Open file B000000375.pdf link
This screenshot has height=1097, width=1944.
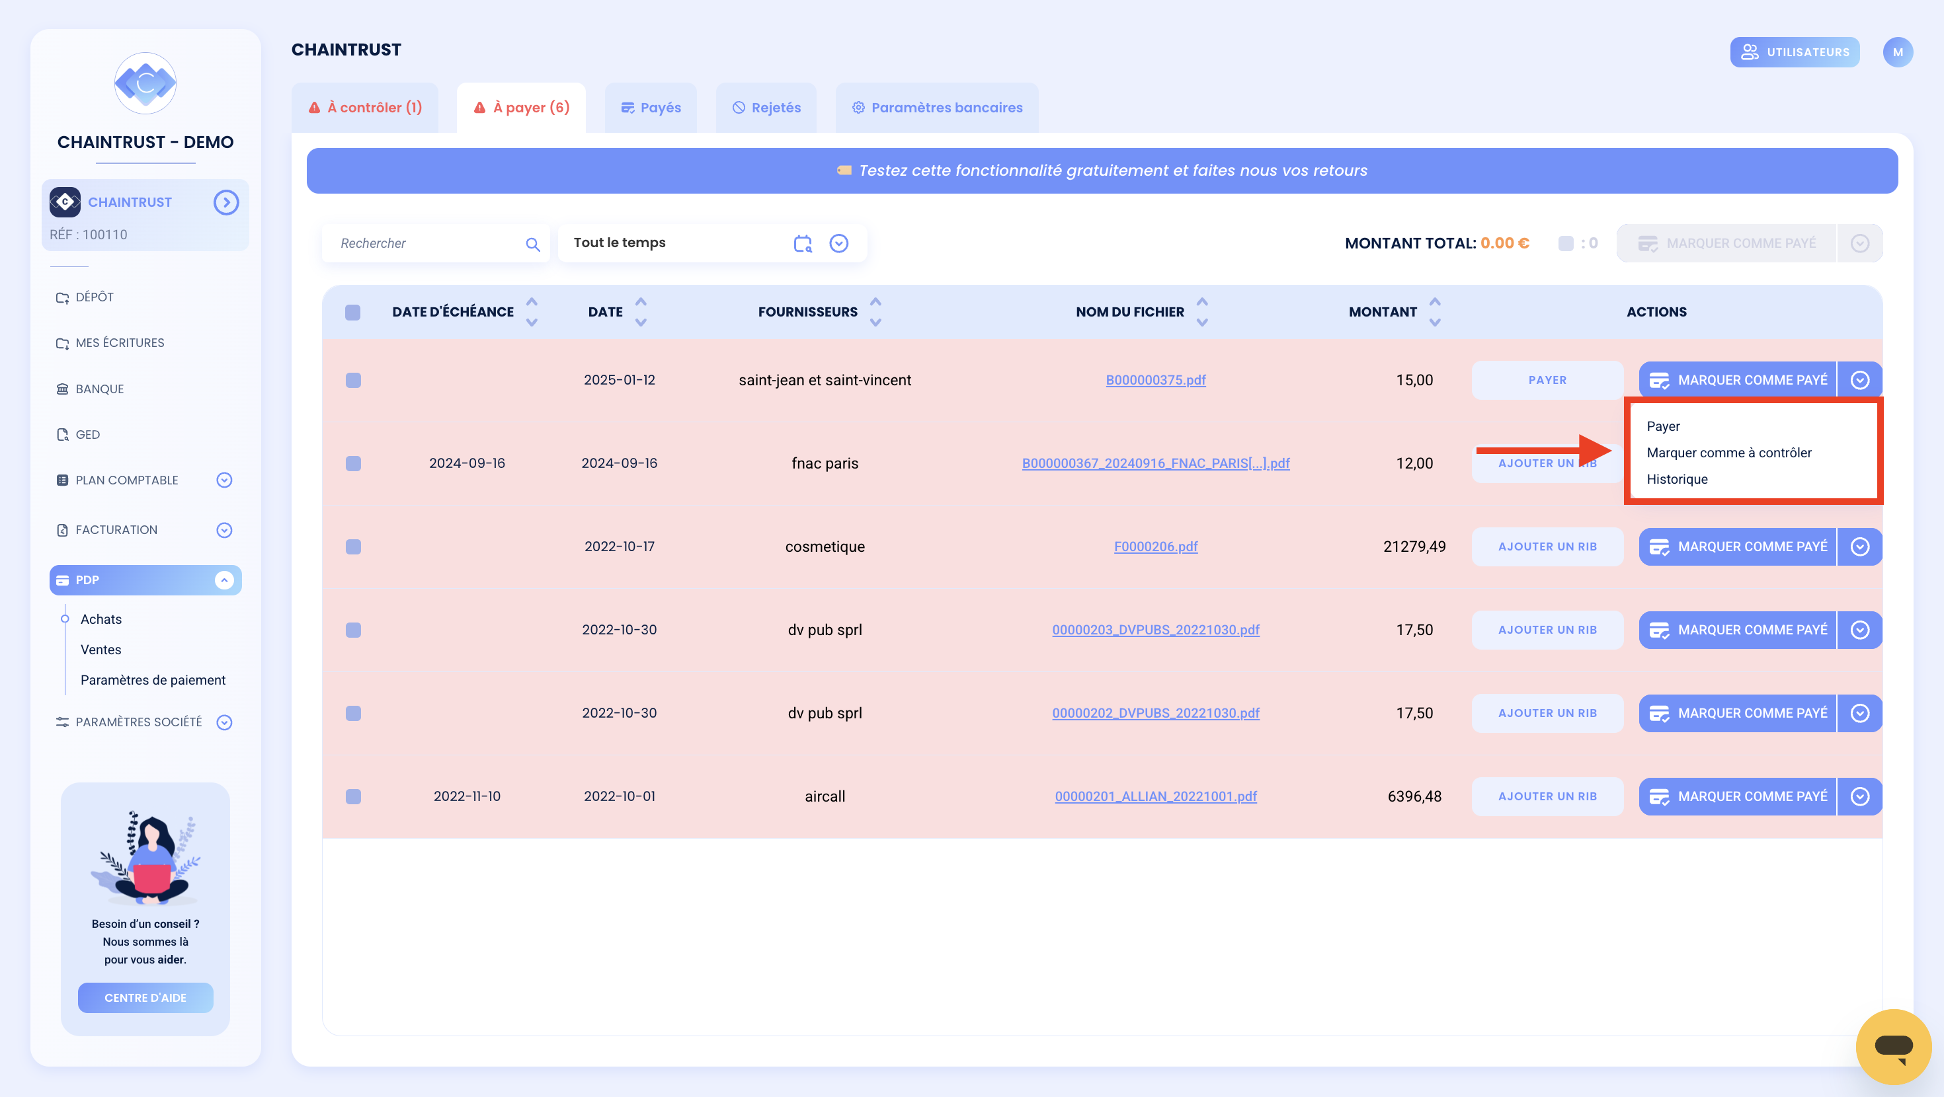pyautogui.click(x=1155, y=380)
